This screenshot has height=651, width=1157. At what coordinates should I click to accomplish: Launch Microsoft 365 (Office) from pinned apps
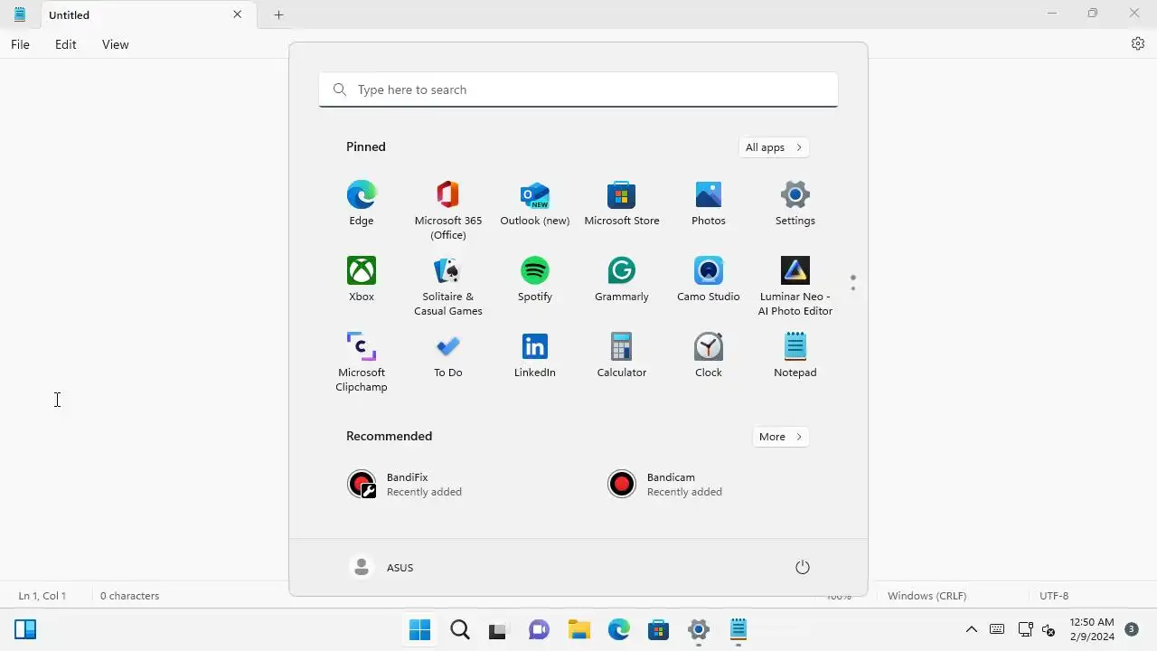[x=447, y=211]
